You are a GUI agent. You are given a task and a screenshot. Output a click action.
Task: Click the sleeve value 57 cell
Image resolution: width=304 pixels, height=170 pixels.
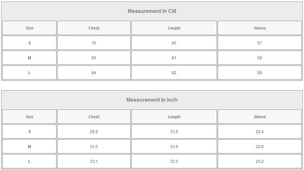click(260, 43)
